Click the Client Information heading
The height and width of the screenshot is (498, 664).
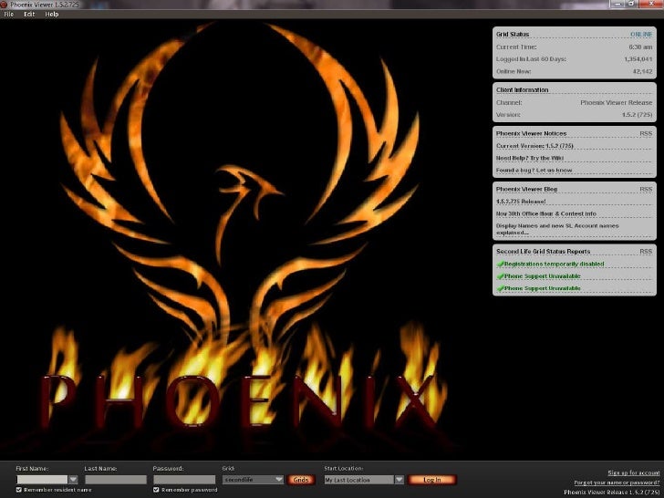click(x=522, y=89)
